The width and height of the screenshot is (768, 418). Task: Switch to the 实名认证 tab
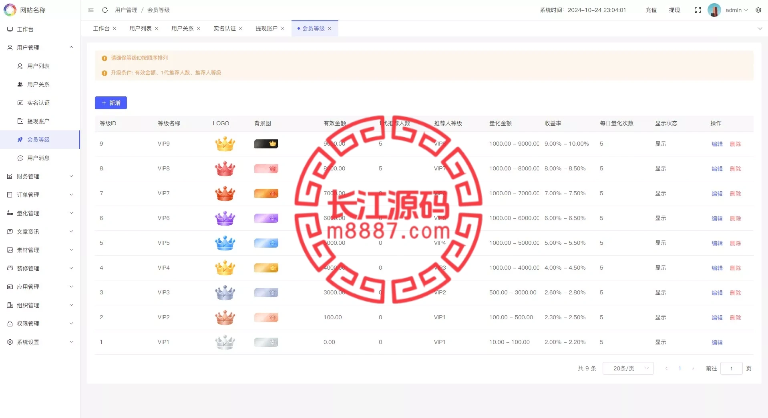(225, 28)
